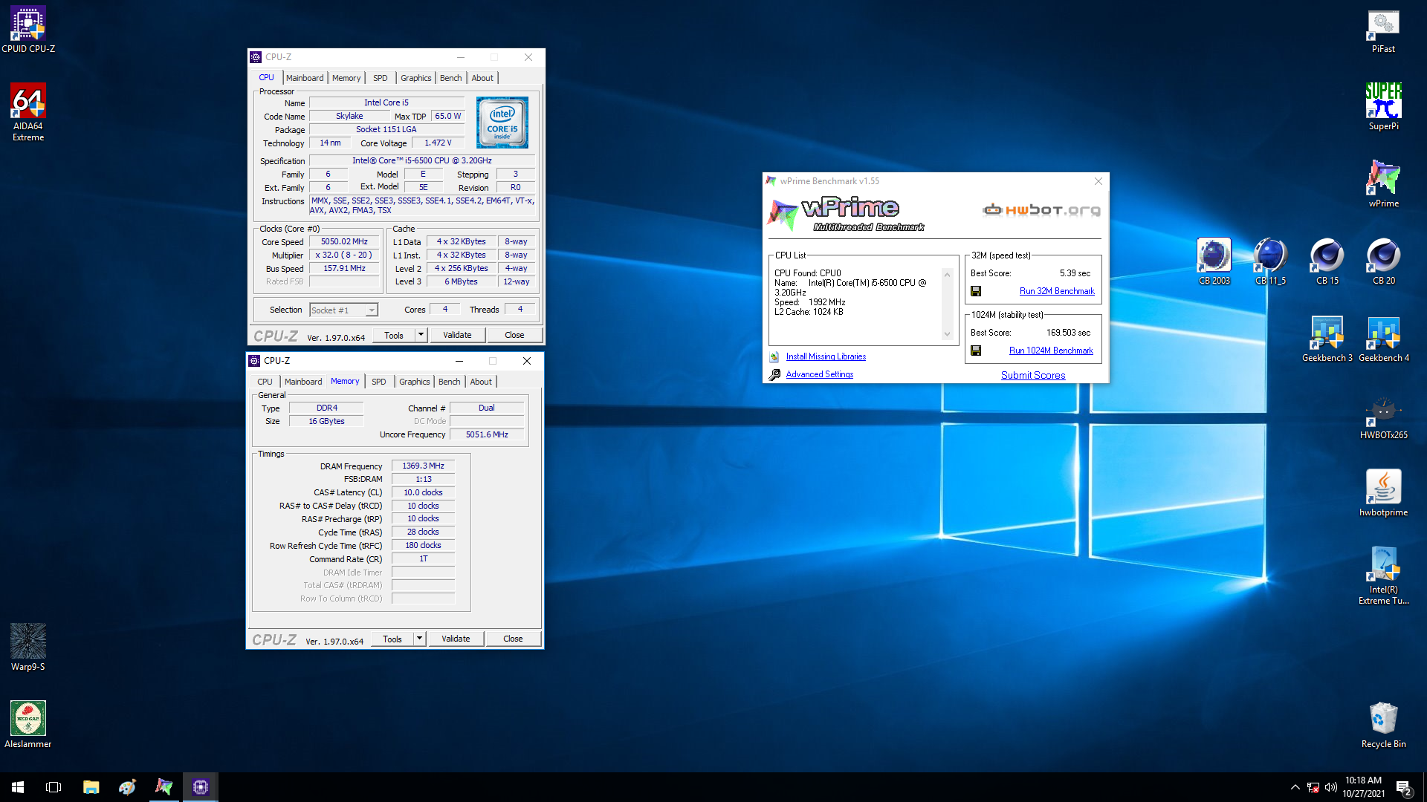Open the Windows Start menu
The width and height of the screenshot is (1427, 802).
[x=18, y=787]
